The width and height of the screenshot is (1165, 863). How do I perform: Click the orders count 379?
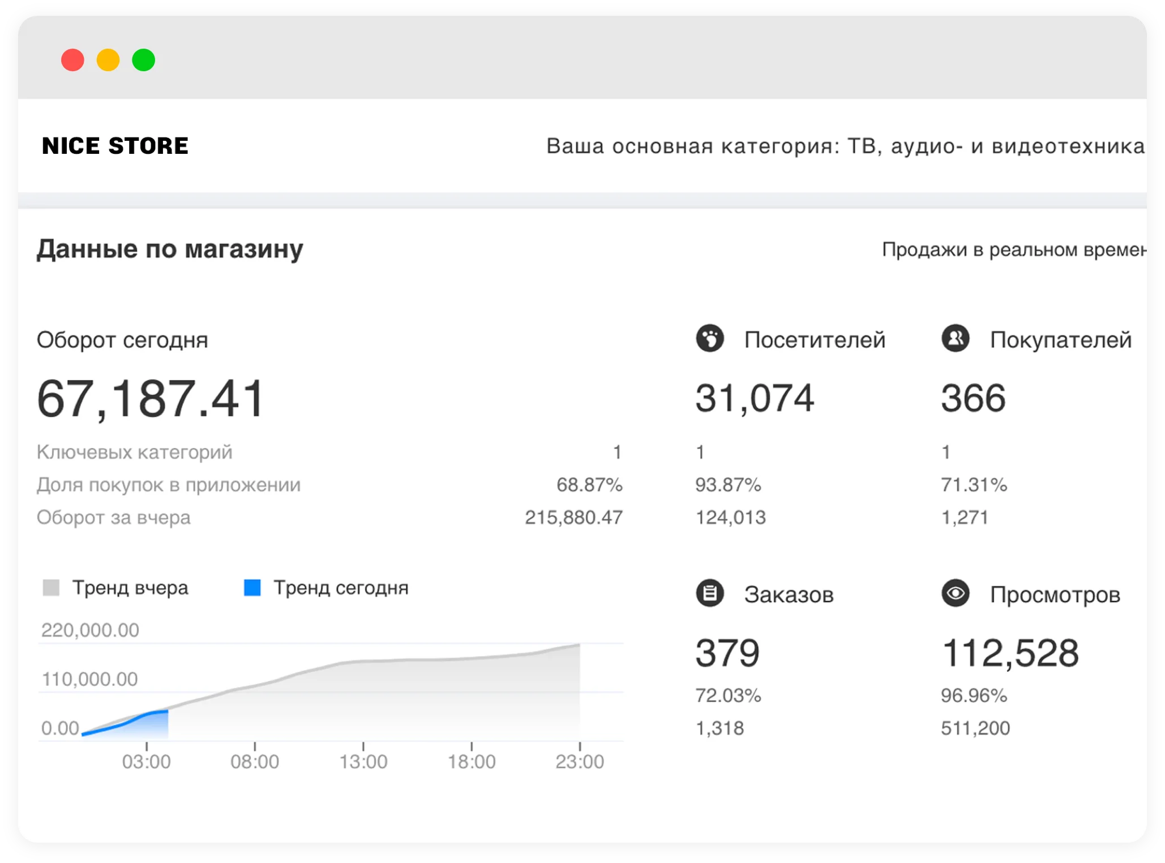pyautogui.click(x=727, y=653)
